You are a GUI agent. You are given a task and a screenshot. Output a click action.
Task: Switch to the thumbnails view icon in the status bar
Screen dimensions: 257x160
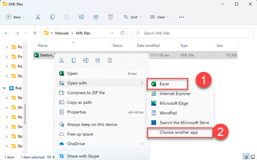click(252, 157)
